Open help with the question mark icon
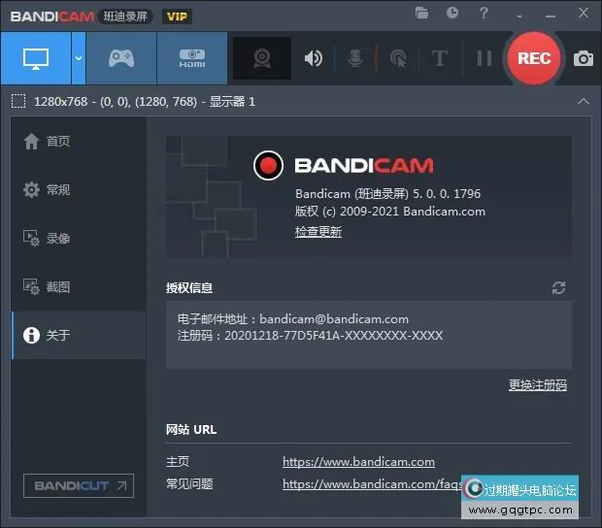 (484, 13)
